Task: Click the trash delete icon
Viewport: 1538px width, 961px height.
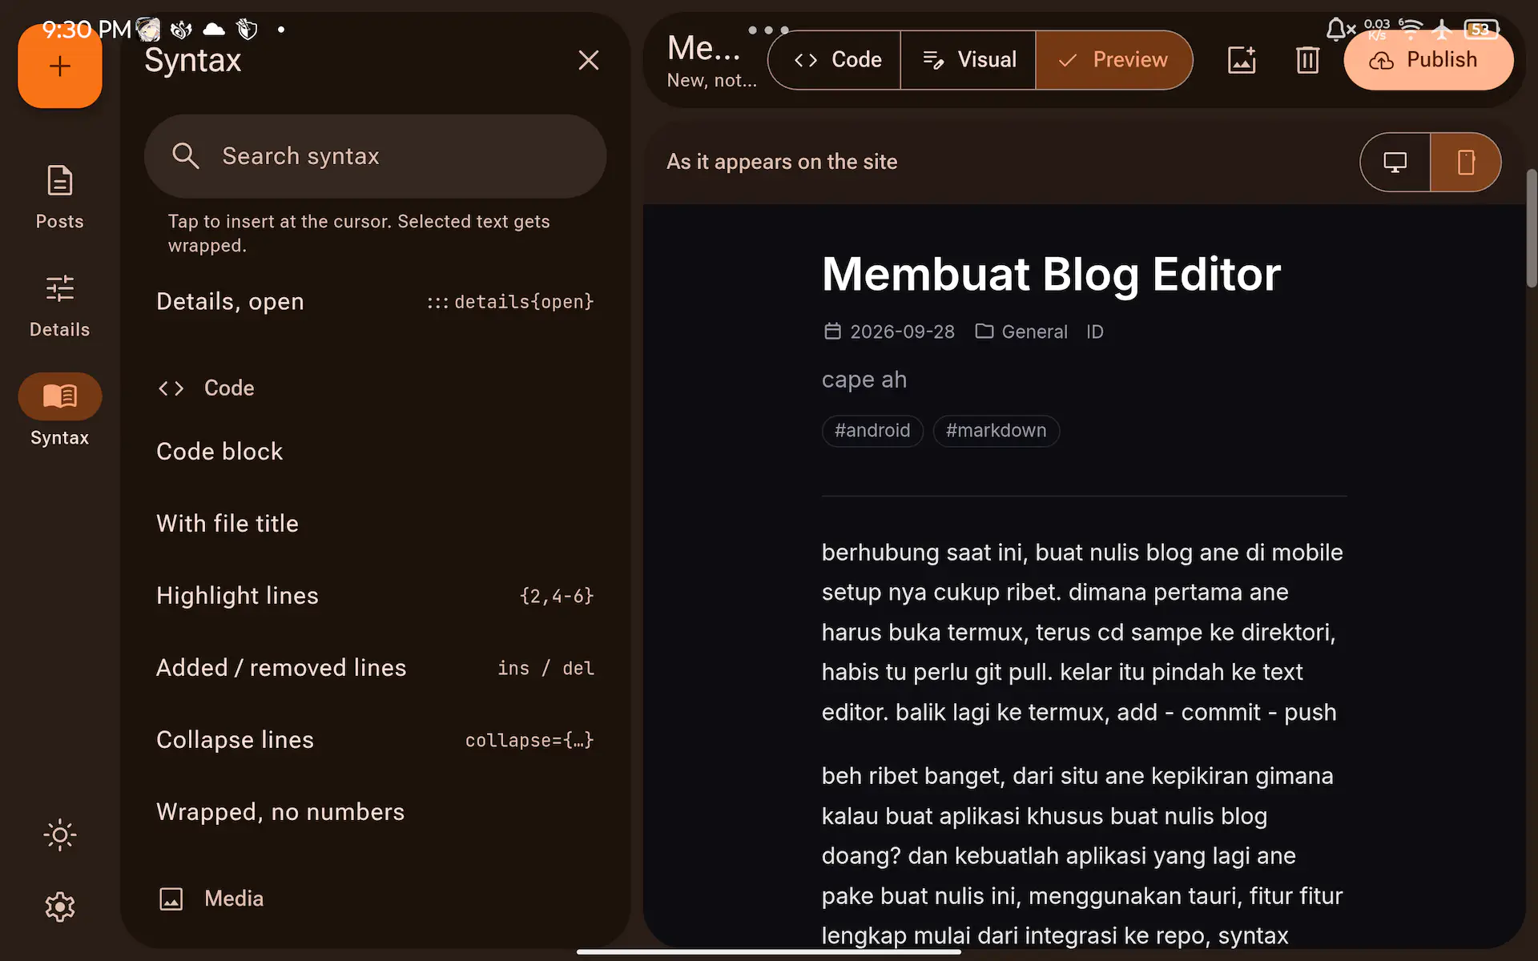Action: 1307,60
